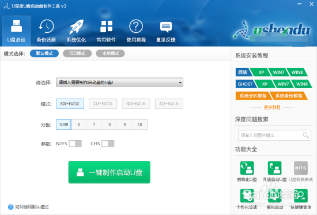Click the search magnifier icon
317x215 pixels.
click(305, 135)
